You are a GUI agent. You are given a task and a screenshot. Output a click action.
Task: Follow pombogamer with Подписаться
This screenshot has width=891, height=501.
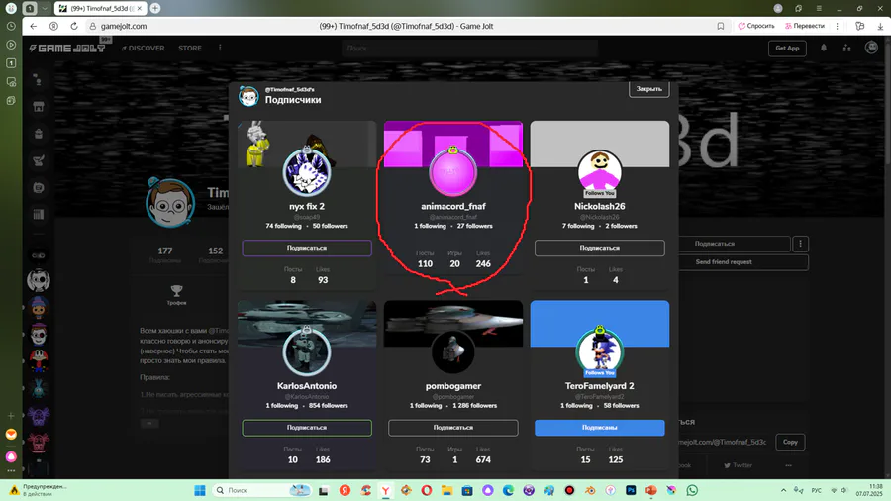pos(452,427)
